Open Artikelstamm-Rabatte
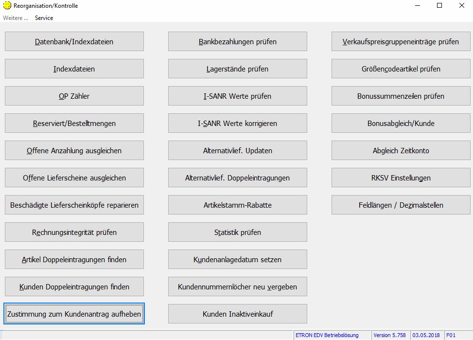 click(x=238, y=205)
